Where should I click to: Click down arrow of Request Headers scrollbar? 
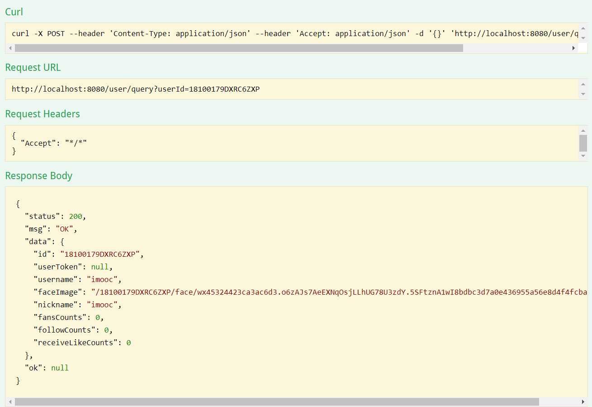click(x=583, y=156)
